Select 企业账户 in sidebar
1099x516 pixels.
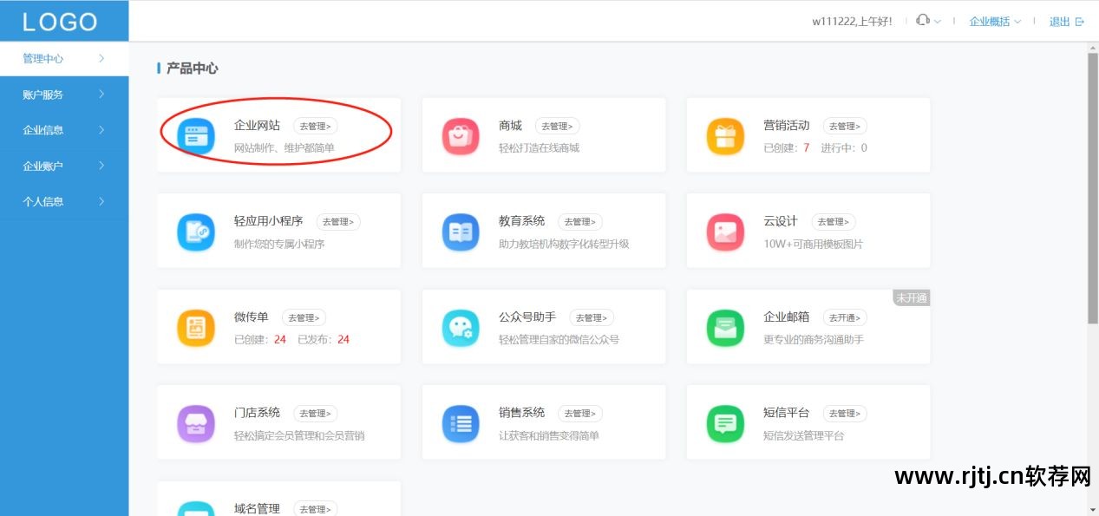(64, 165)
